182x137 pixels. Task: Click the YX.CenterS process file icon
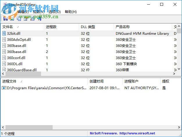[x=4, y=88]
